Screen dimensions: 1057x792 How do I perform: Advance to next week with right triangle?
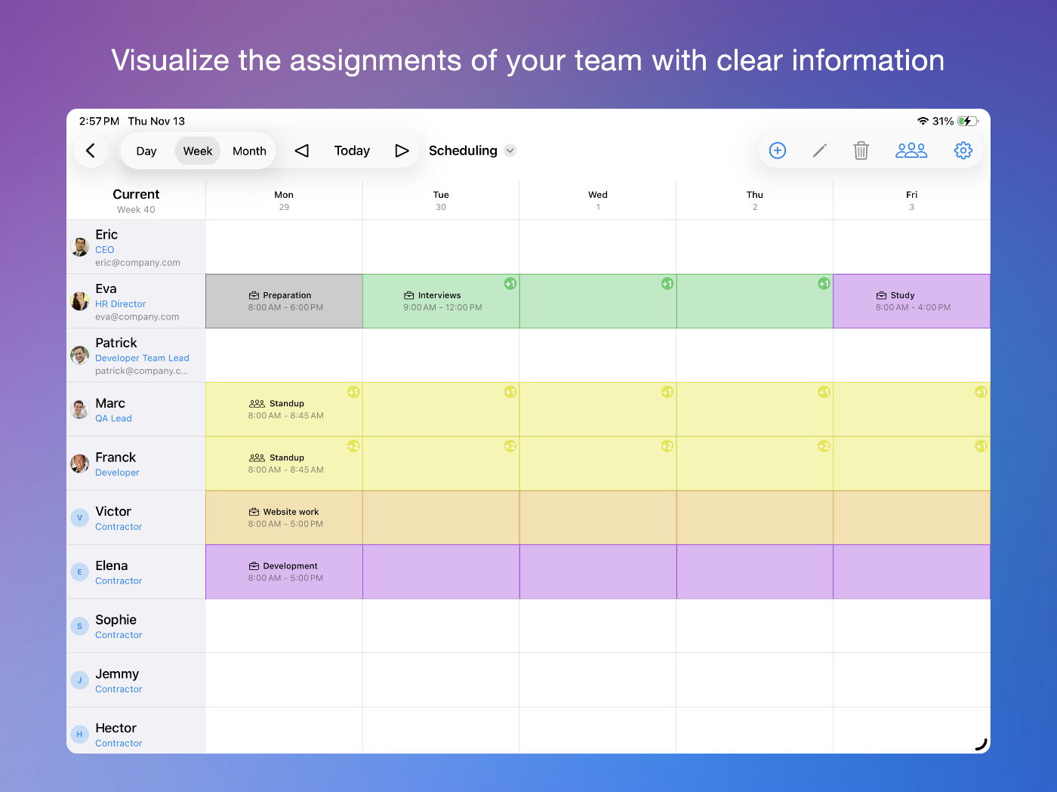[402, 151]
